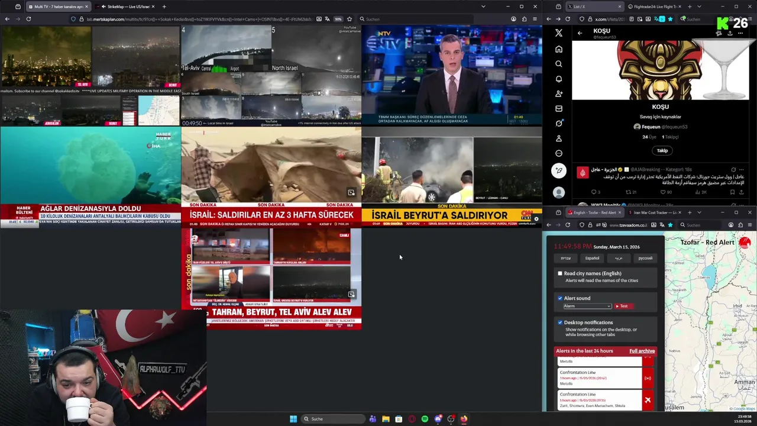
Task: Open X Messages envelope icon
Action: click(x=558, y=108)
